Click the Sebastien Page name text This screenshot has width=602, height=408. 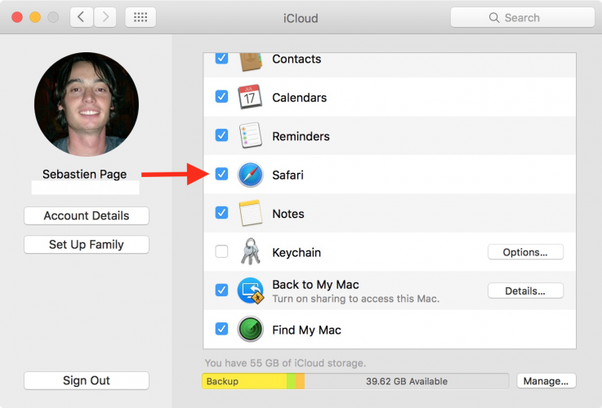(84, 174)
